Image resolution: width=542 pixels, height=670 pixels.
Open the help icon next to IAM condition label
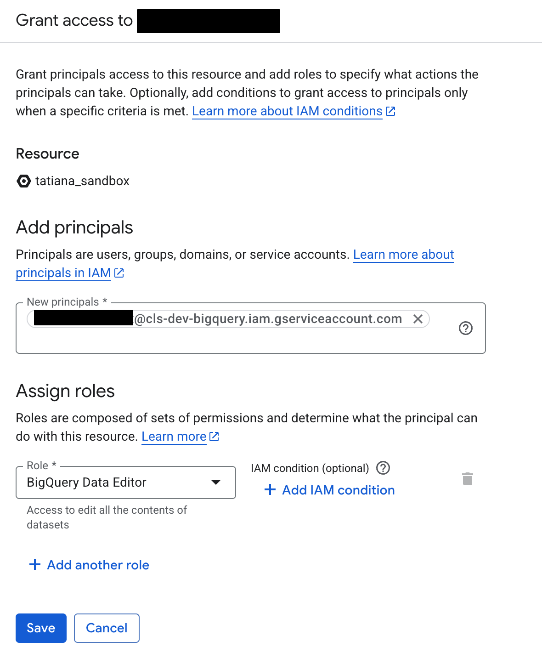383,468
